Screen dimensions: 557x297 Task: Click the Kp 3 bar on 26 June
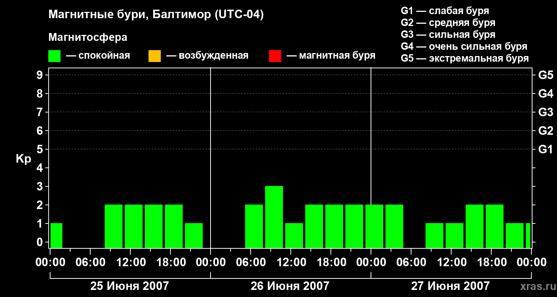click(274, 217)
